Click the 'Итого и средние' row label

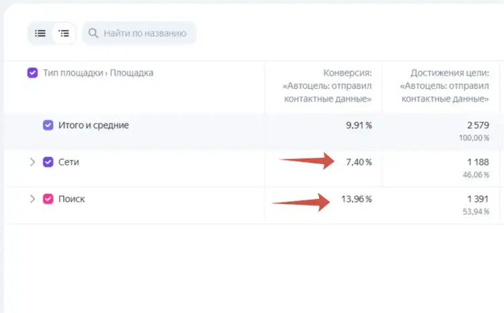coord(93,125)
